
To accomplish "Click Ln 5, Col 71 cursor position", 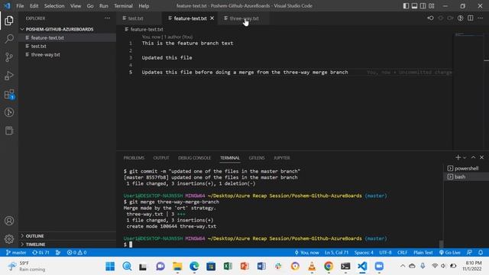I will [336, 253].
